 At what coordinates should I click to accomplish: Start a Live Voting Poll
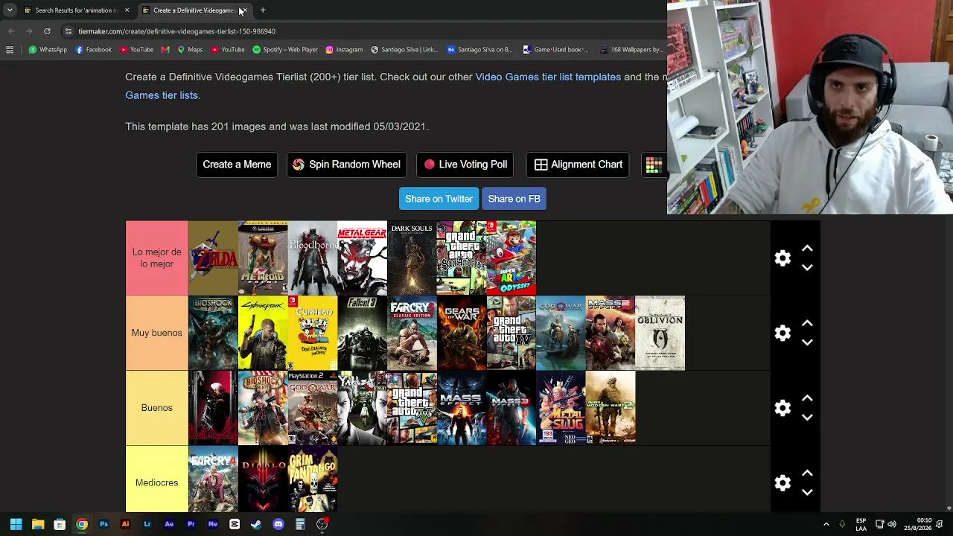pyautogui.click(x=465, y=165)
